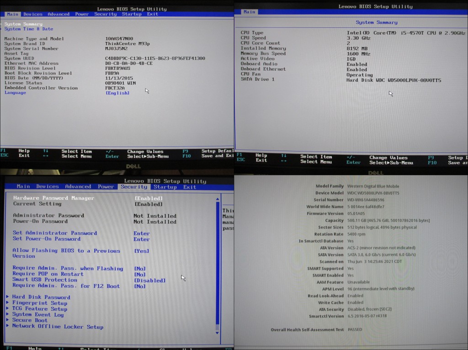
Task: Select the Power tab on the Security screen
Action: tap(106, 187)
